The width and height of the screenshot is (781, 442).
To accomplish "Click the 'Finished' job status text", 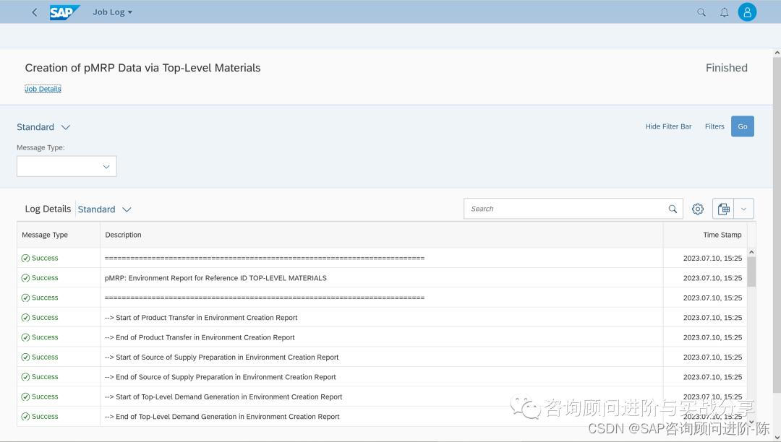I will 726,68.
